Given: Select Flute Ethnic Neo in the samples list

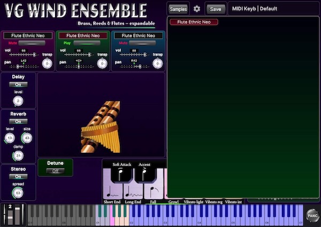Looking at the screenshot, I should tap(194, 22).
